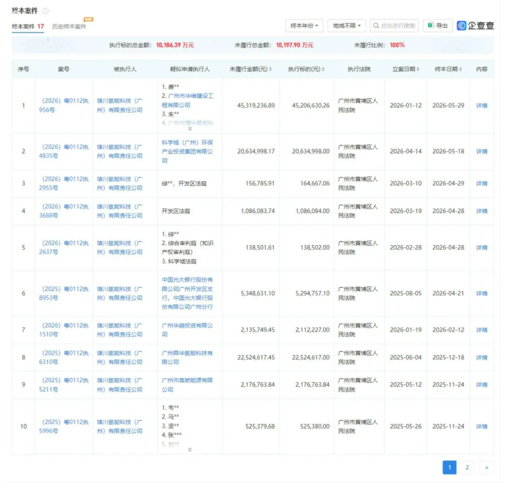Image resolution: width=512 pixels, height=483 pixels.
Task: Switch to 历史终本案件 VIP tab
Action: point(69,27)
